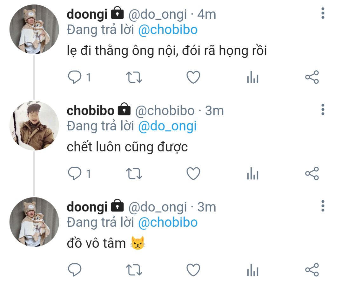Screen dimensions: 343x284
Task: Open chobibo's profile picture
Action: tap(34, 126)
